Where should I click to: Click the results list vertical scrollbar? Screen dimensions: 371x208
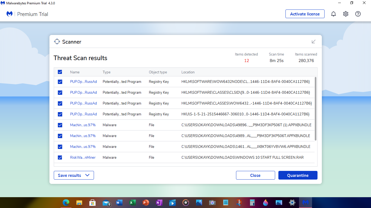pos(316,109)
